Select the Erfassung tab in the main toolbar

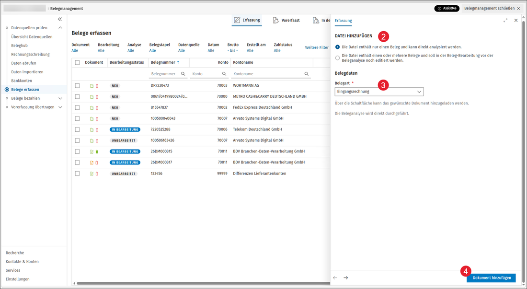pos(247,20)
